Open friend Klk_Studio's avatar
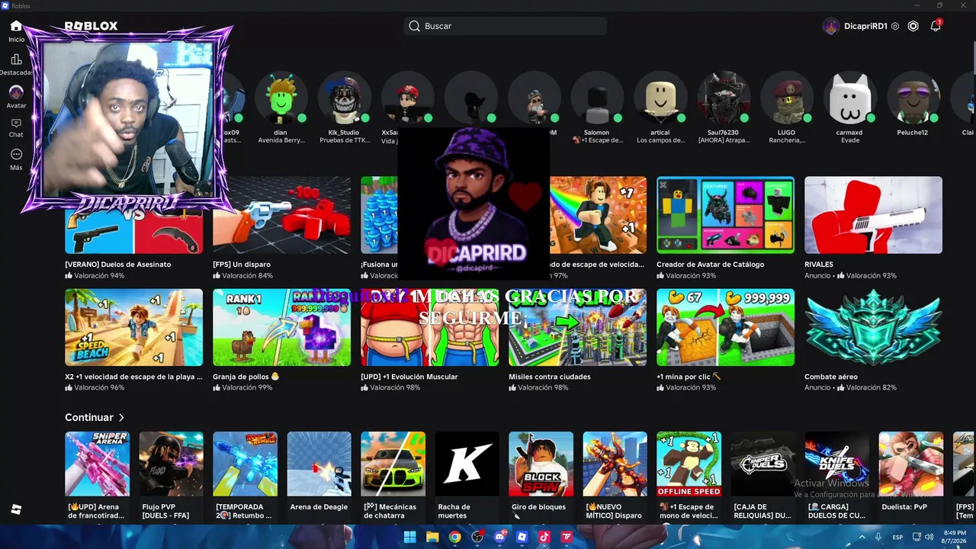 345,98
